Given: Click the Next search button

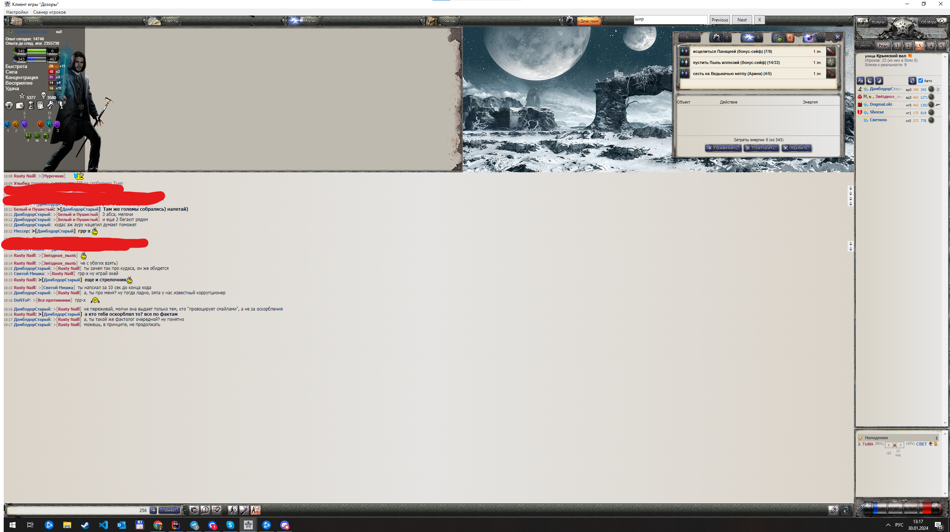Looking at the screenshot, I should coord(742,20).
